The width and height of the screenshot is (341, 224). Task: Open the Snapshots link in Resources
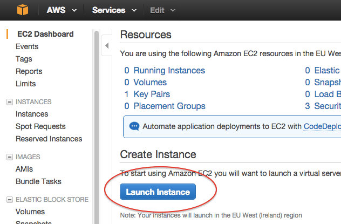(x=328, y=82)
